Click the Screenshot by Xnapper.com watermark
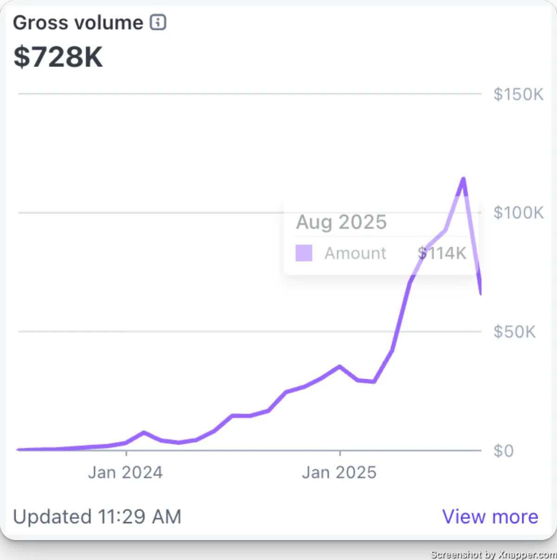 coord(493,554)
